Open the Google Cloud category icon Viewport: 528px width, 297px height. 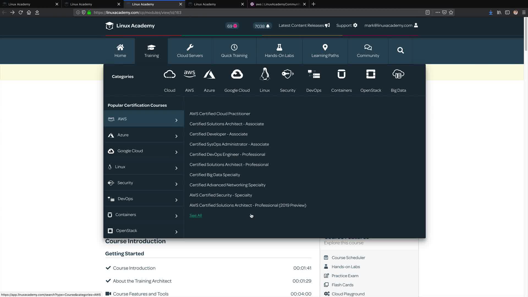(237, 74)
